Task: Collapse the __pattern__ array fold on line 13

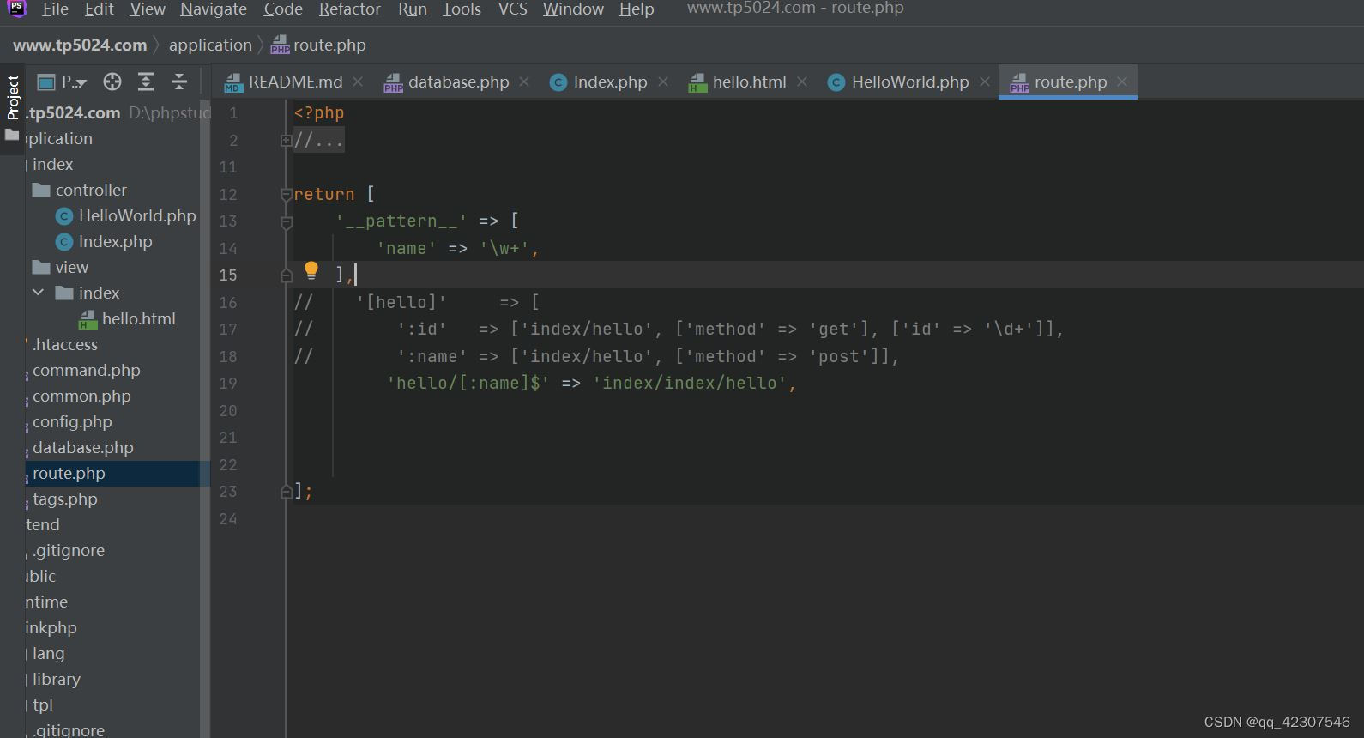Action: [x=287, y=222]
